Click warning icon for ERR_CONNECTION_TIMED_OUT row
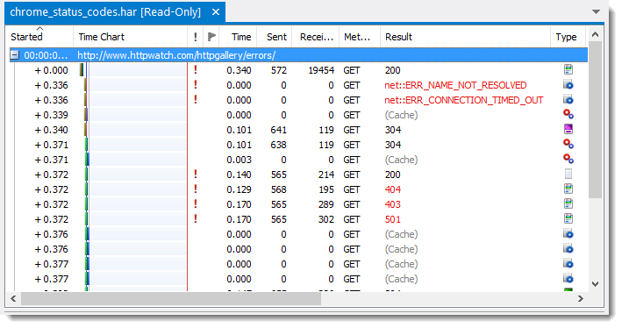 pyautogui.click(x=195, y=100)
